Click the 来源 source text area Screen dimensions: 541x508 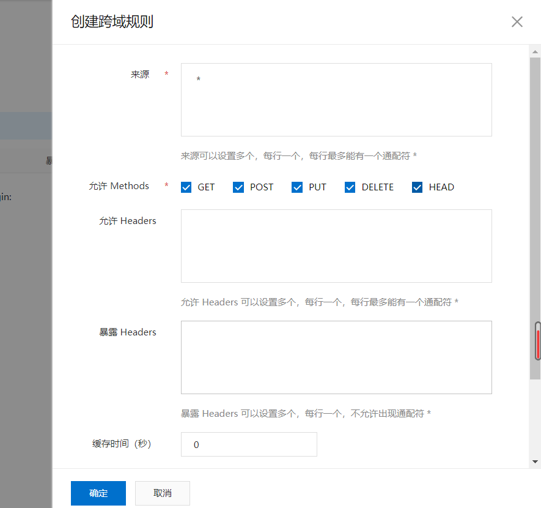(336, 100)
